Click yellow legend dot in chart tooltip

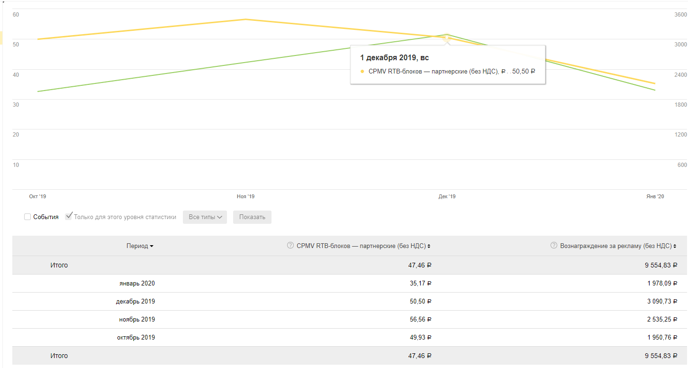tap(362, 72)
